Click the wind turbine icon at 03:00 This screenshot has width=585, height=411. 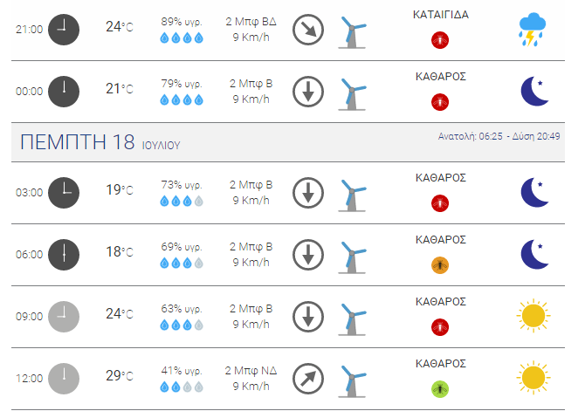tap(352, 195)
